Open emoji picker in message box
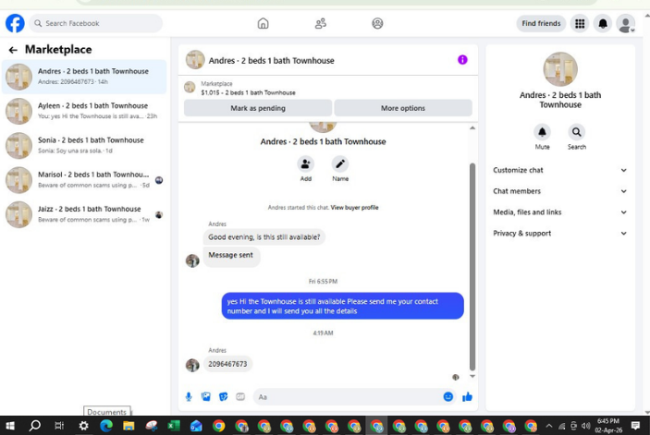Screen dimensions: 650x435 (x=448, y=397)
